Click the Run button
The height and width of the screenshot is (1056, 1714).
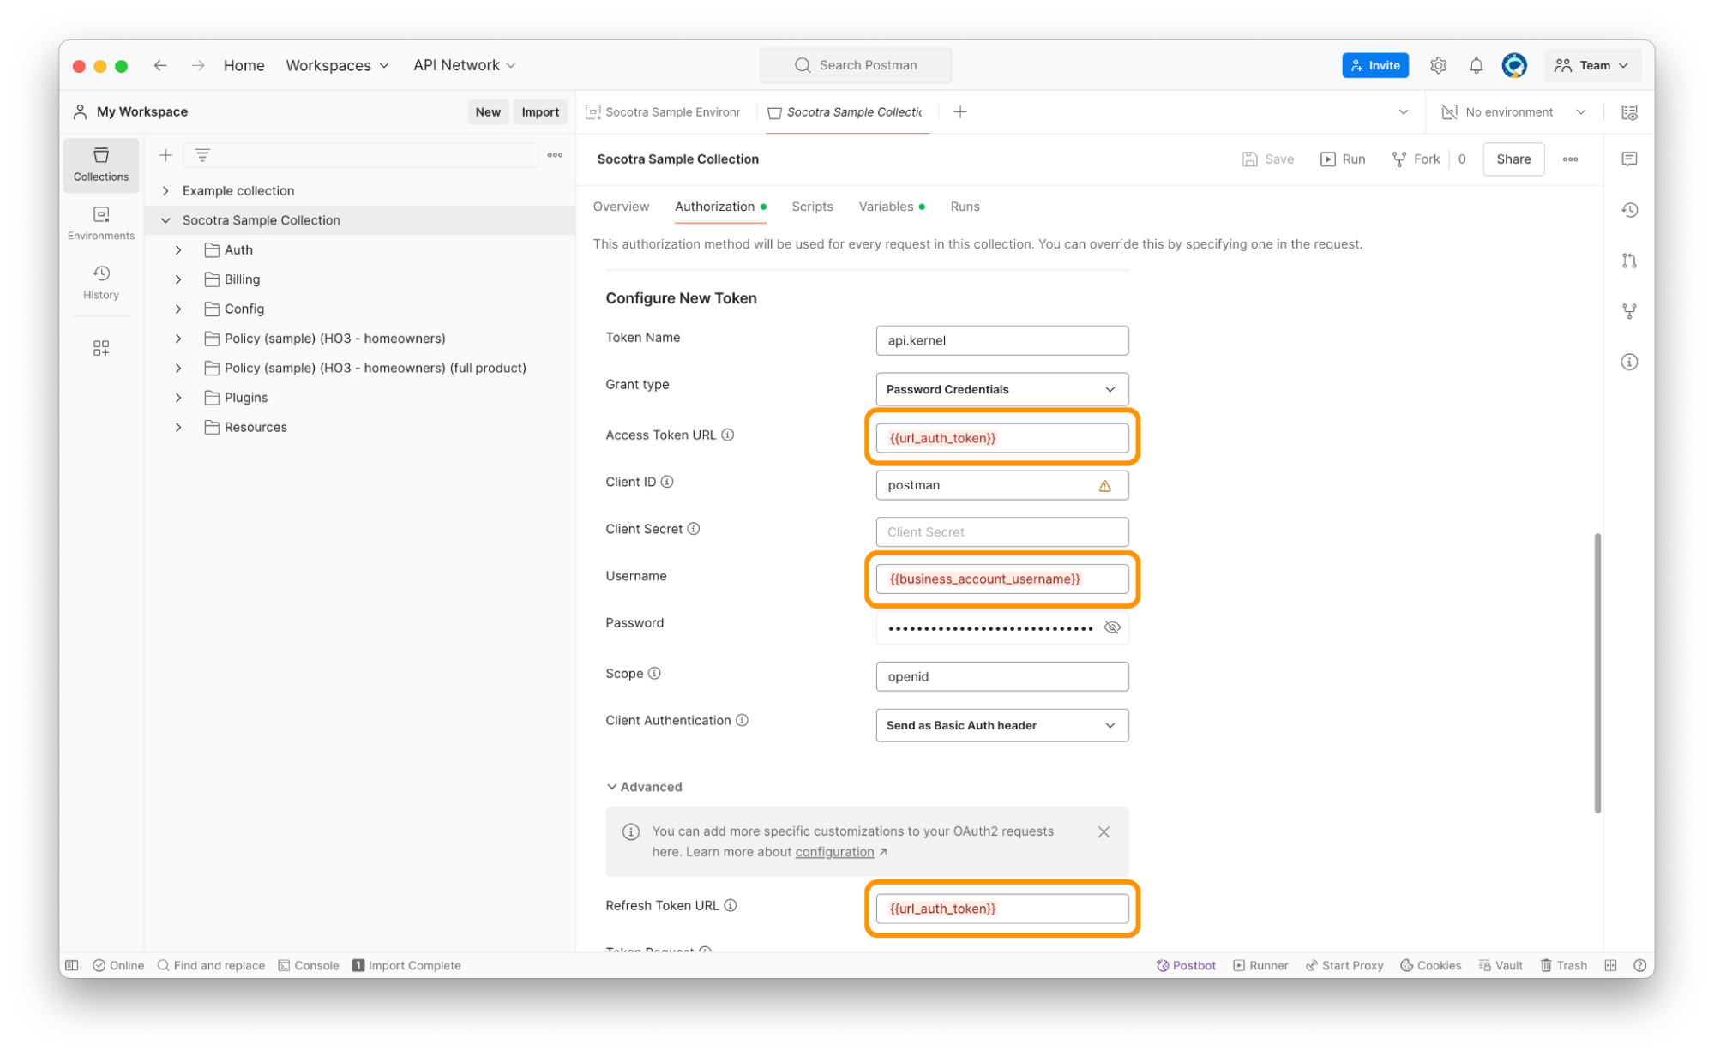(x=1343, y=158)
